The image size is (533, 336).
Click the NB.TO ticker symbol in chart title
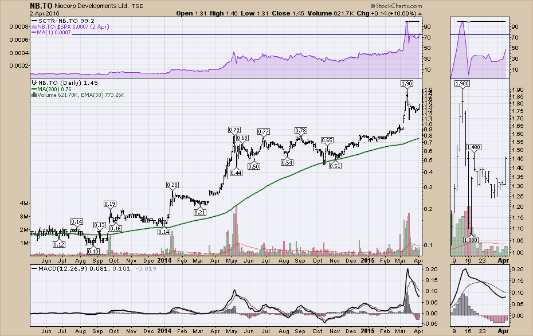[41, 6]
